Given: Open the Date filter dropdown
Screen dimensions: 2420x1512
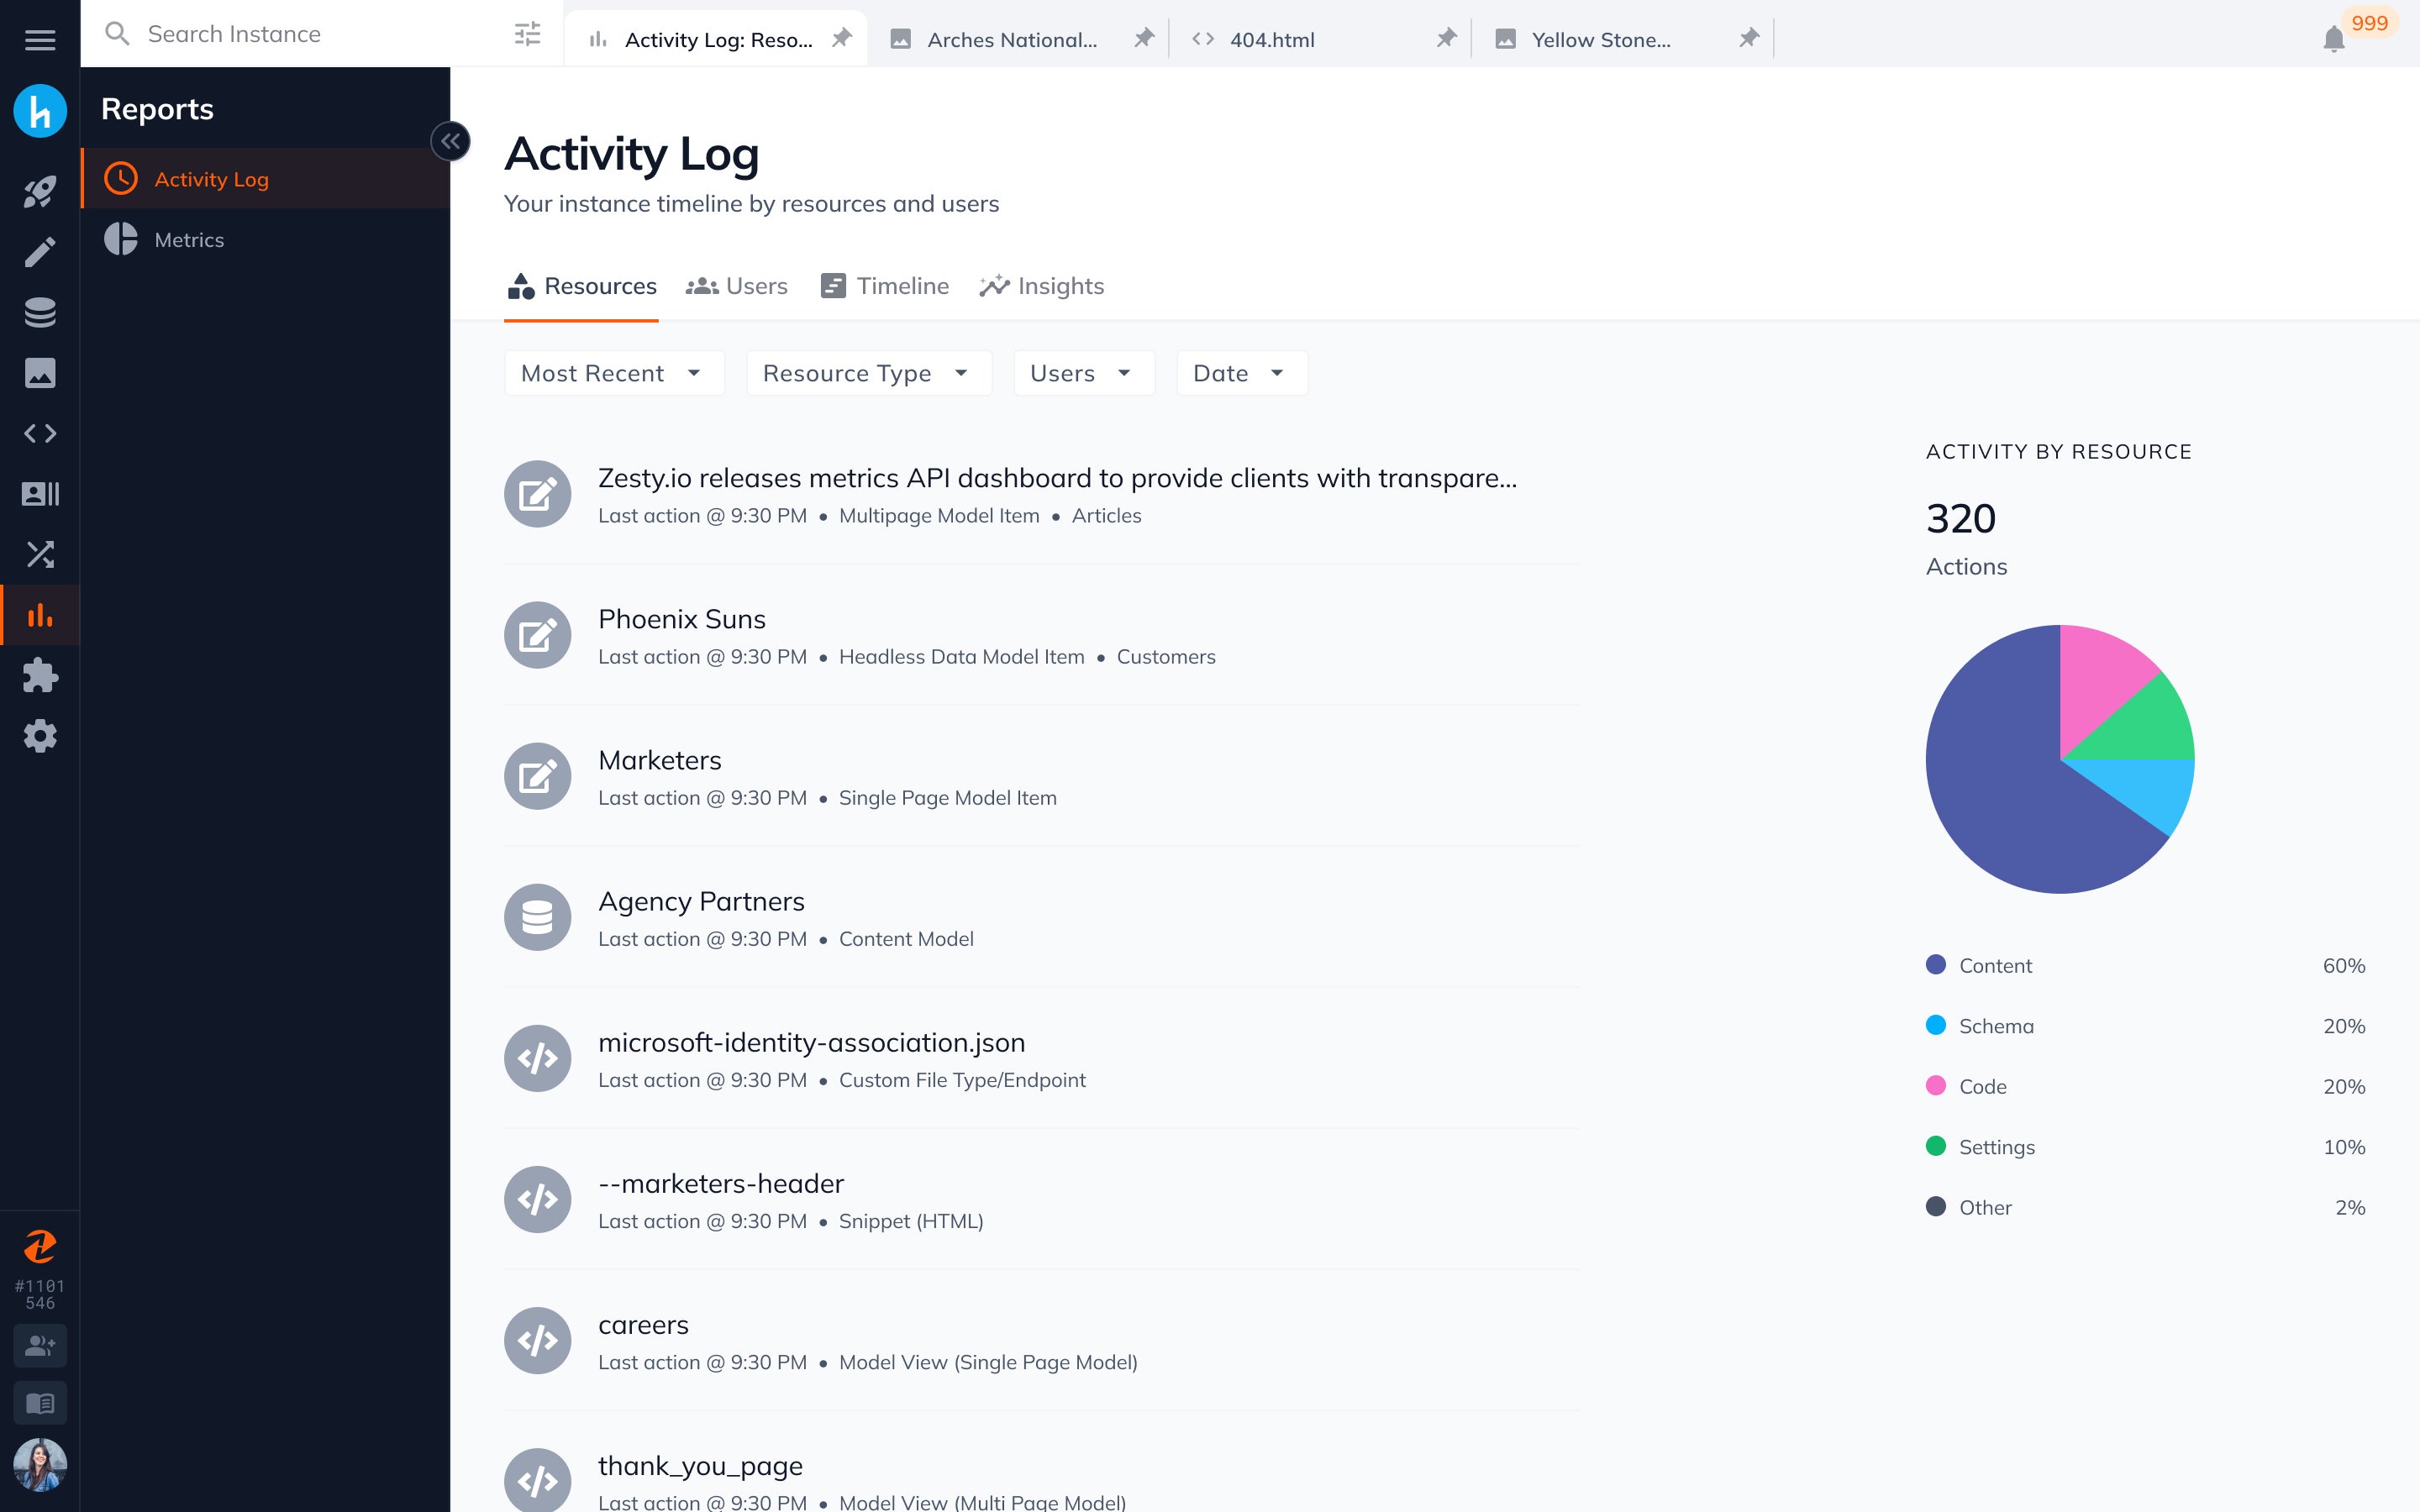Looking at the screenshot, I should click(1241, 373).
